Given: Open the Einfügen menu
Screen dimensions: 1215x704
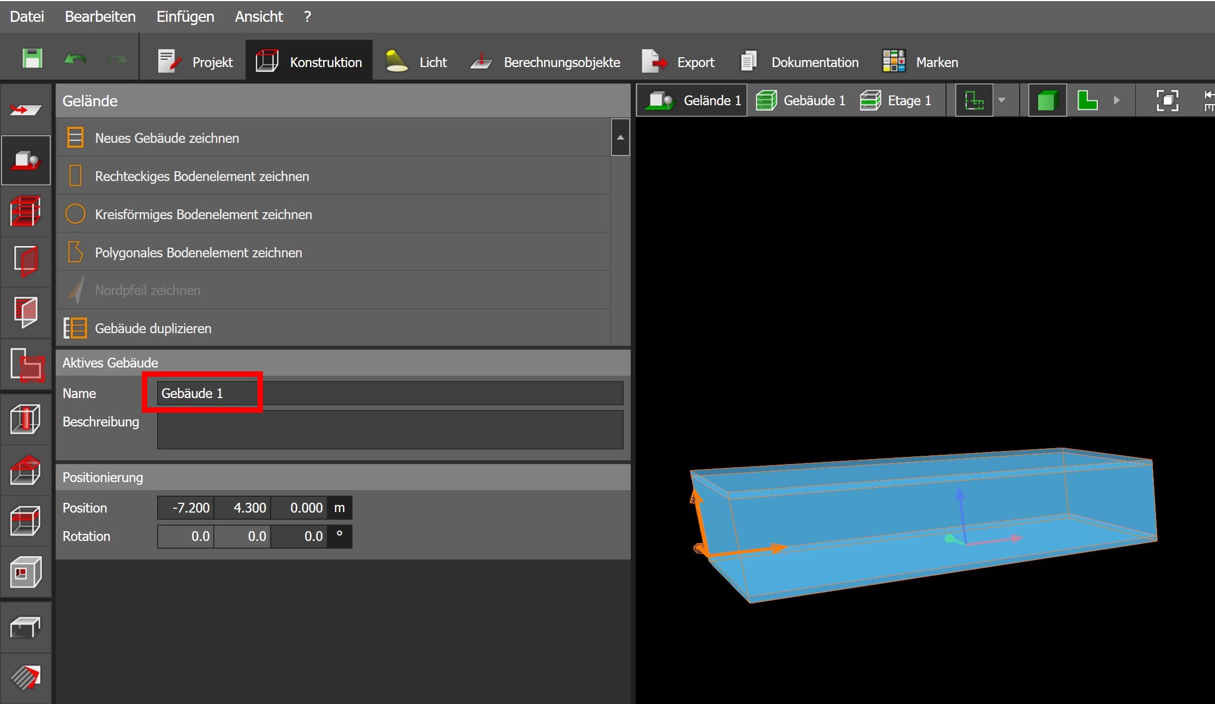Looking at the screenshot, I should point(185,16).
